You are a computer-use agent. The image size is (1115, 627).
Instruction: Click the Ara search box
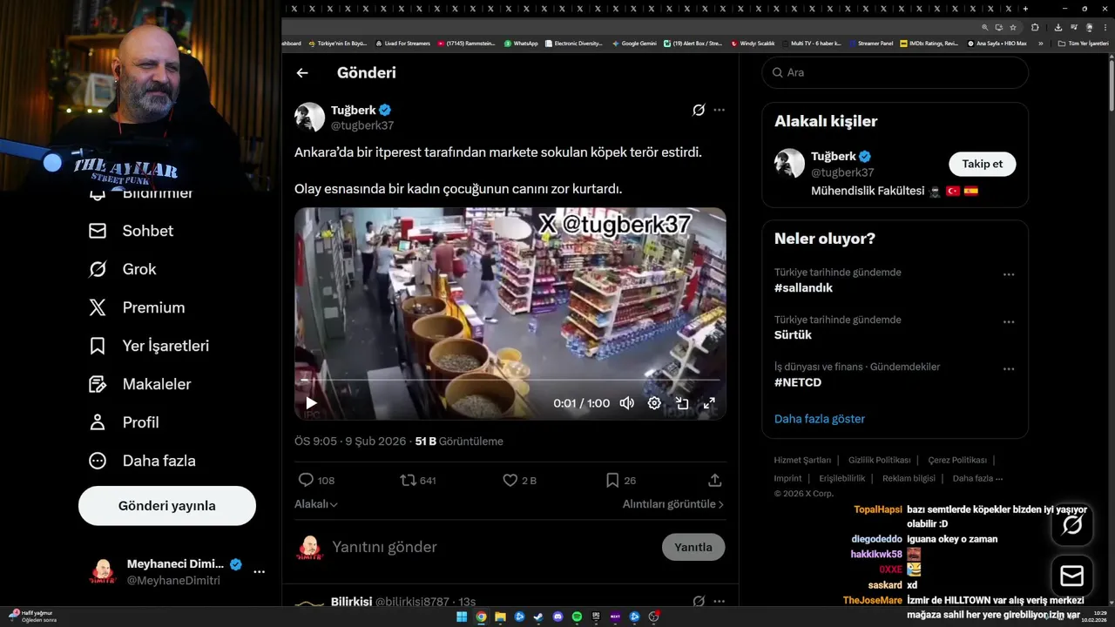(895, 72)
